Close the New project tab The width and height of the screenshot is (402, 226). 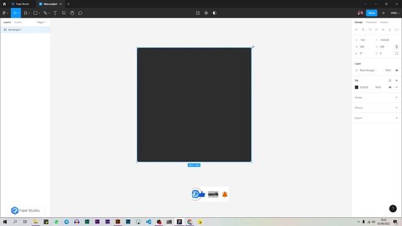click(61, 4)
